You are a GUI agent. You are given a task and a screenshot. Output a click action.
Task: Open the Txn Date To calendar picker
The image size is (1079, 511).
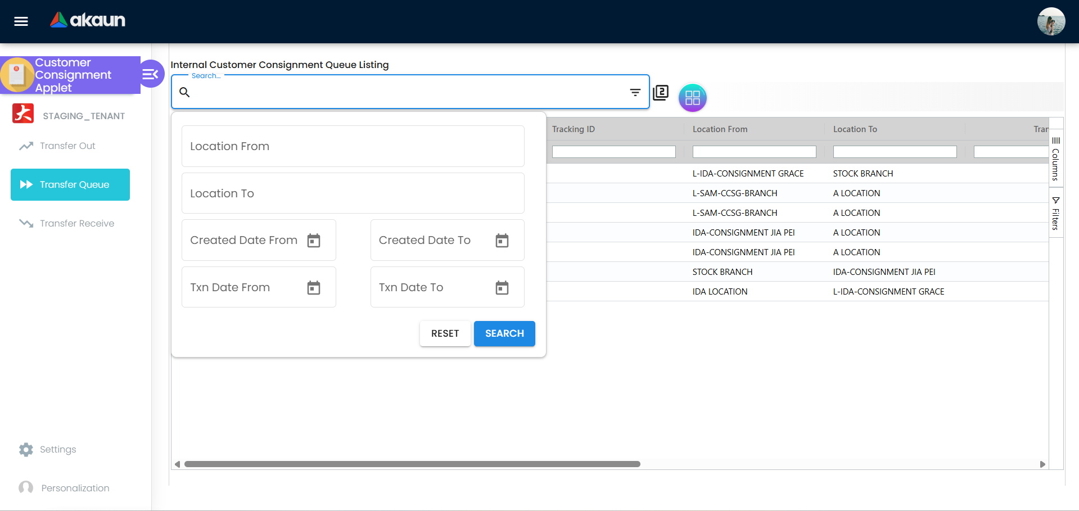502,287
